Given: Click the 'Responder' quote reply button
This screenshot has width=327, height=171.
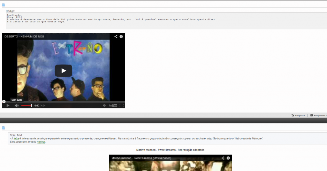Looking at the screenshot, I should coord(318,115).
